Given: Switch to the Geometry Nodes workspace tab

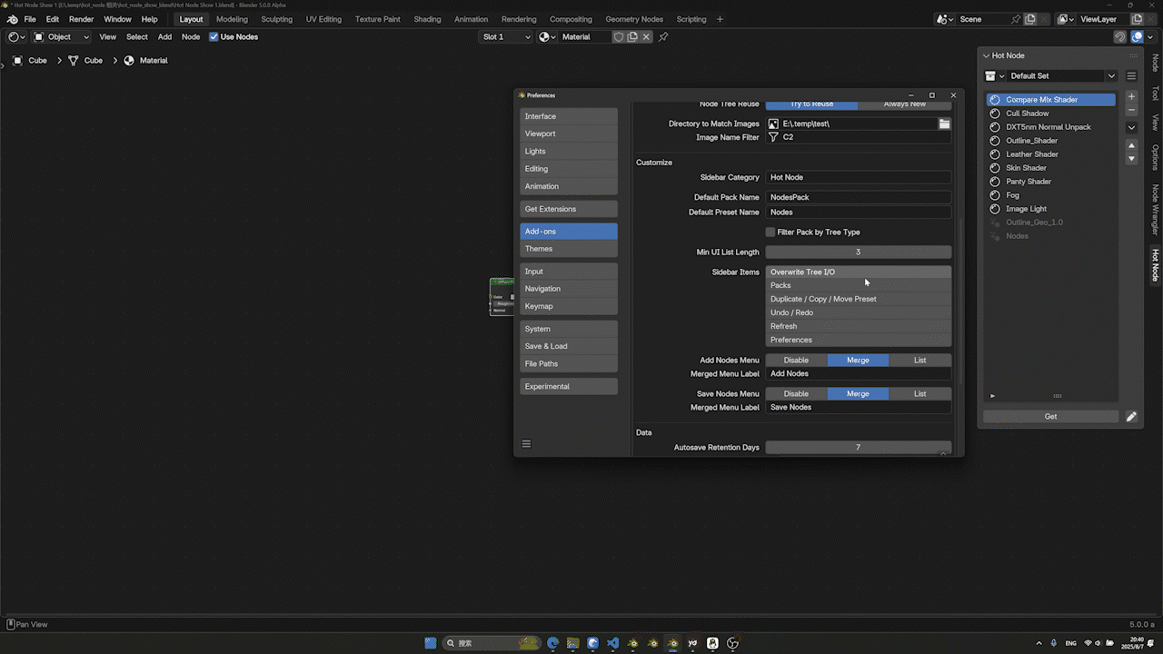Looking at the screenshot, I should point(635,19).
